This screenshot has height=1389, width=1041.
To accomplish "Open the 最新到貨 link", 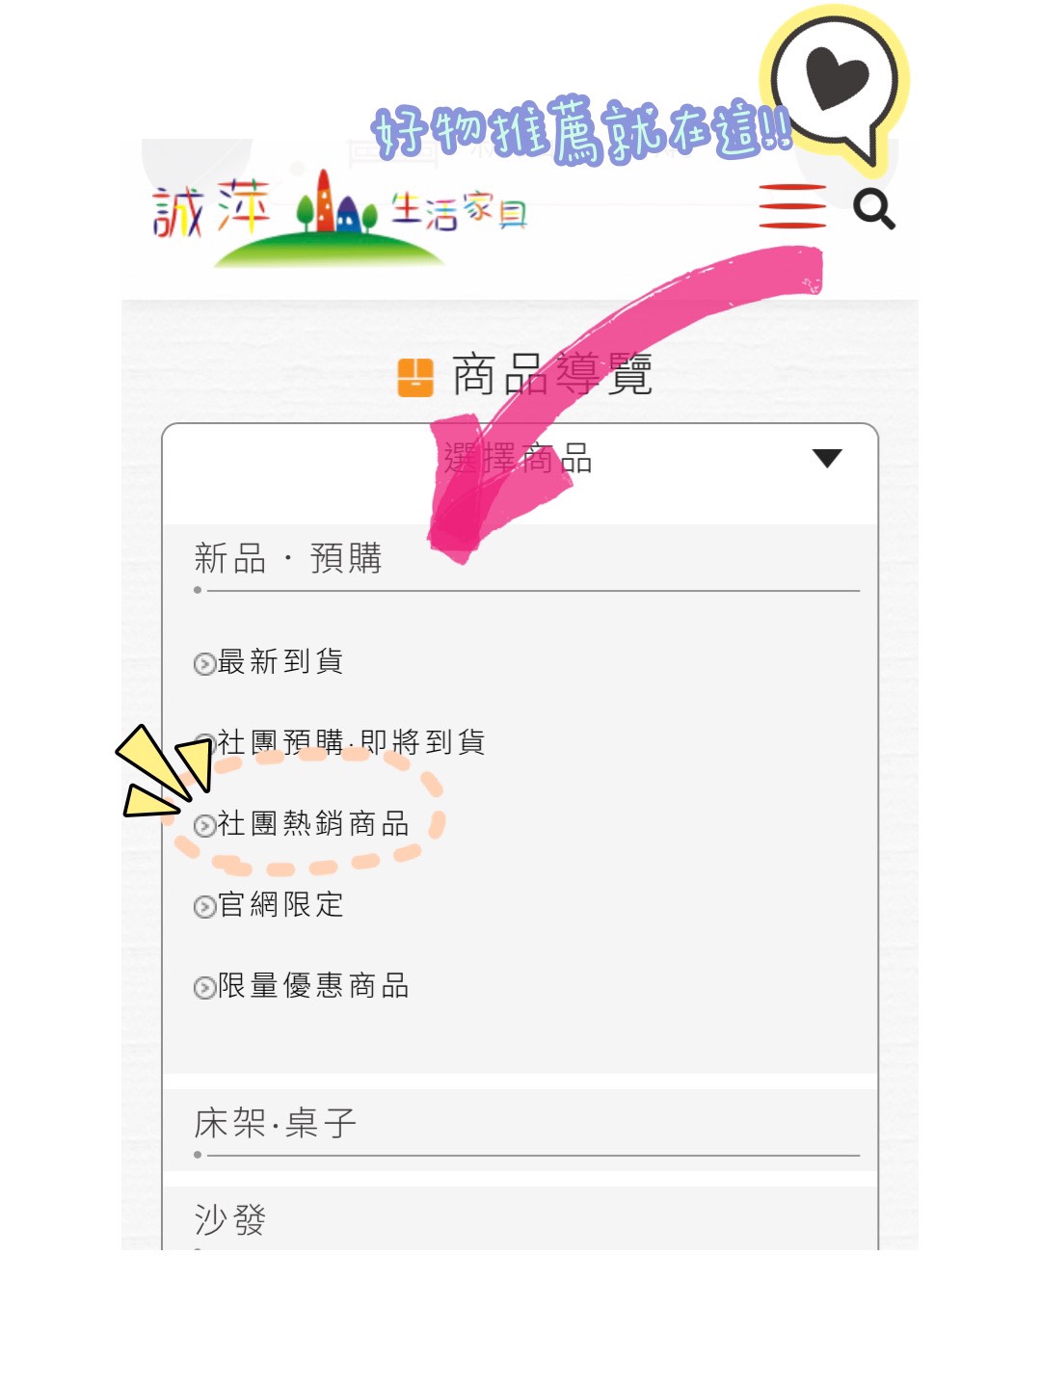I will click(280, 662).
